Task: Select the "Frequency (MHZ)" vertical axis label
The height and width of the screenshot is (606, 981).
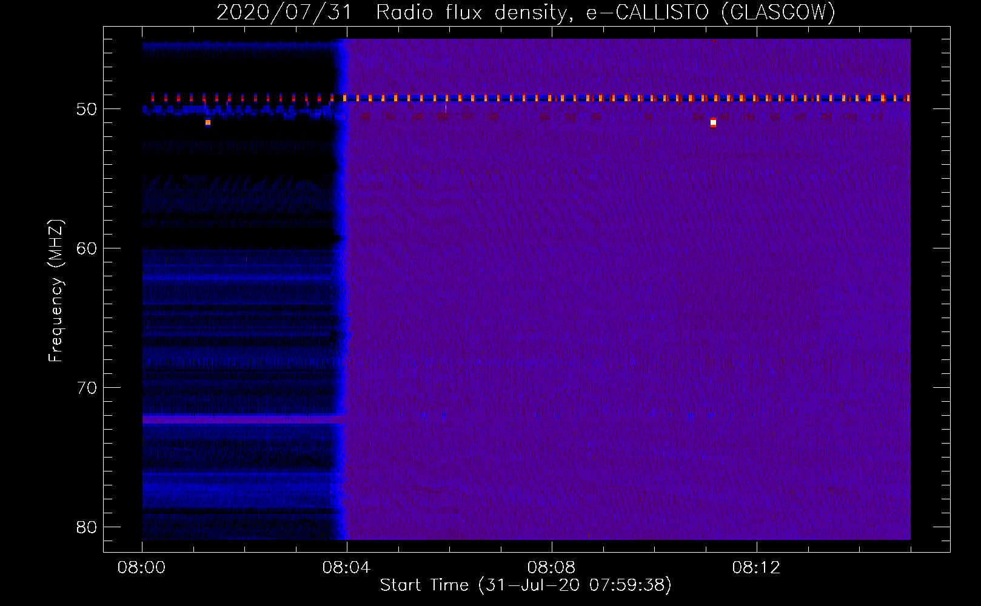Action: [x=56, y=291]
